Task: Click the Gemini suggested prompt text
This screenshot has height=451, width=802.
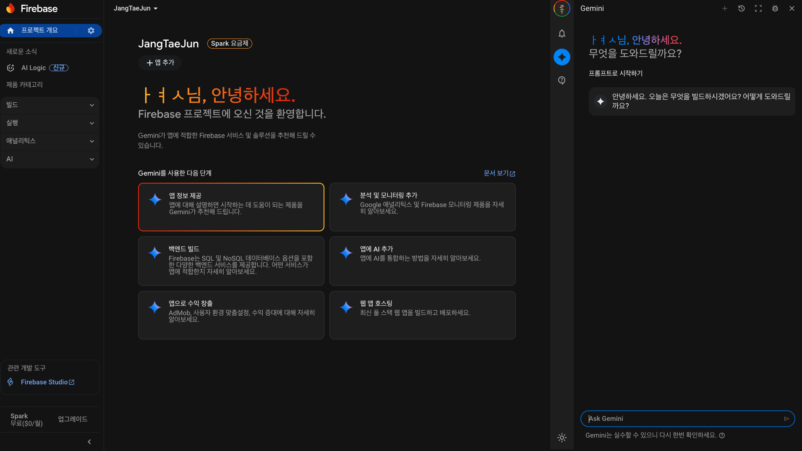Action: click(701, 101)
